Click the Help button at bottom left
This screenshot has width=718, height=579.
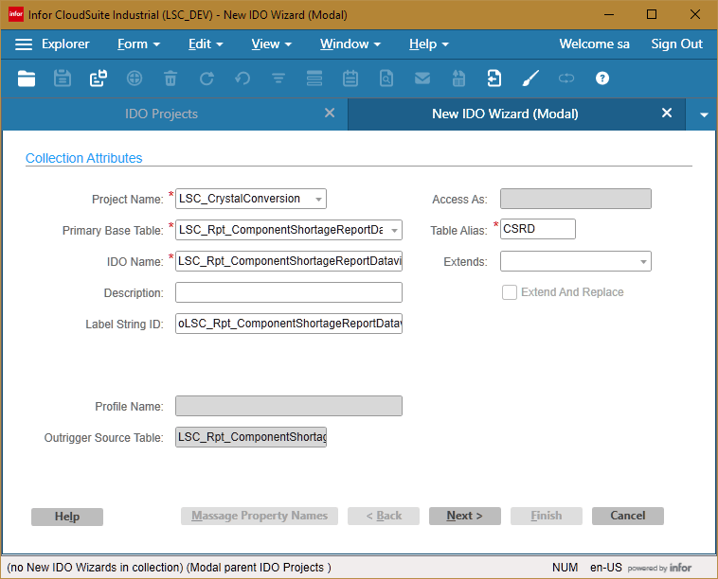click(x=67, y=517)
